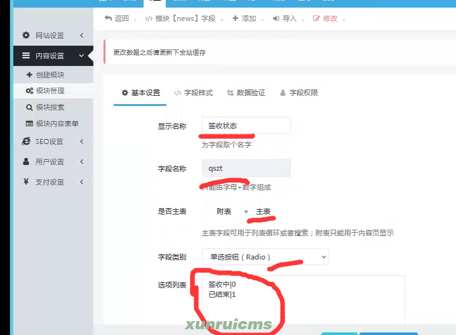Click the 导入 link in toolbar

point(285,18)
